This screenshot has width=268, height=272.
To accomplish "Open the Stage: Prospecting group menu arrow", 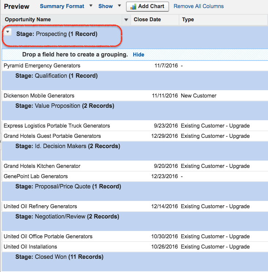I will 8,32.
